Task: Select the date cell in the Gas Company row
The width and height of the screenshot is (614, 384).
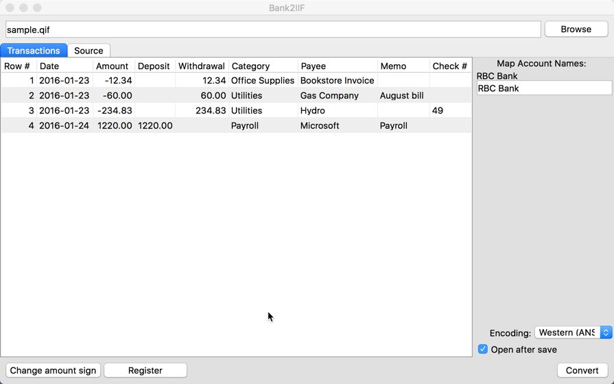Action: point(64,95)
